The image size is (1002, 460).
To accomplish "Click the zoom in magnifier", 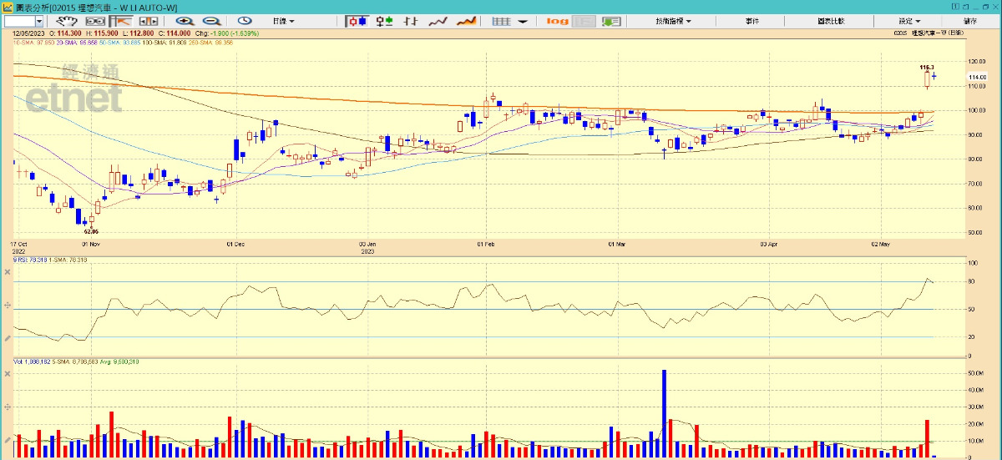I will coord(184,21).
